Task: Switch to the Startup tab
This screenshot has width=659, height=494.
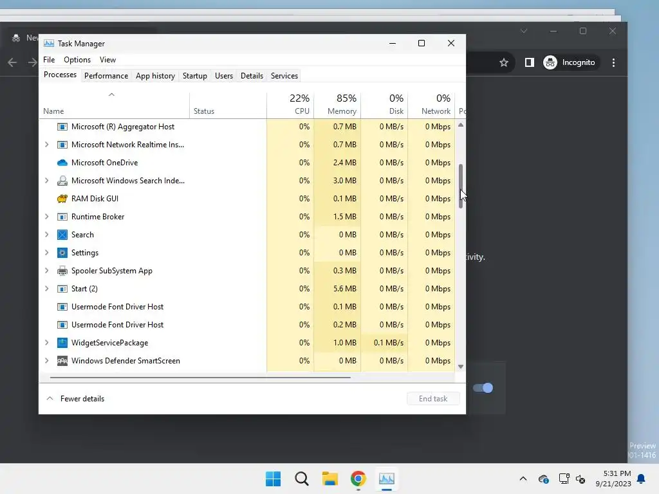Action: (194, 76)
